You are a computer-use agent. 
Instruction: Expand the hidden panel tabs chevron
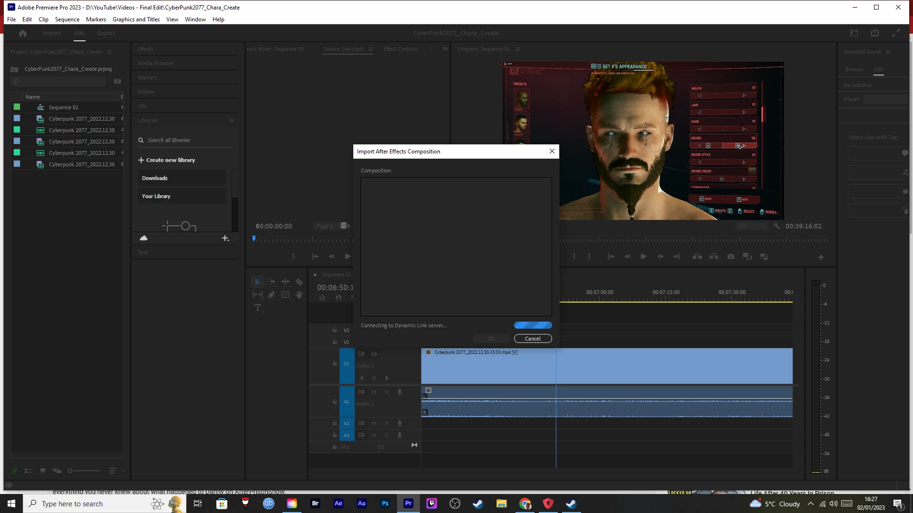pos(445,49)
